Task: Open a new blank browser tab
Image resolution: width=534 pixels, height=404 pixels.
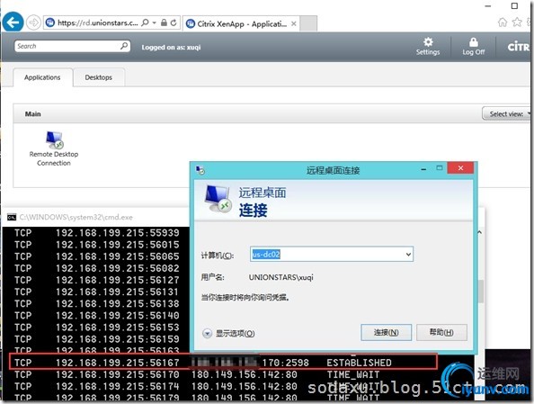Action: pos(308,24)
